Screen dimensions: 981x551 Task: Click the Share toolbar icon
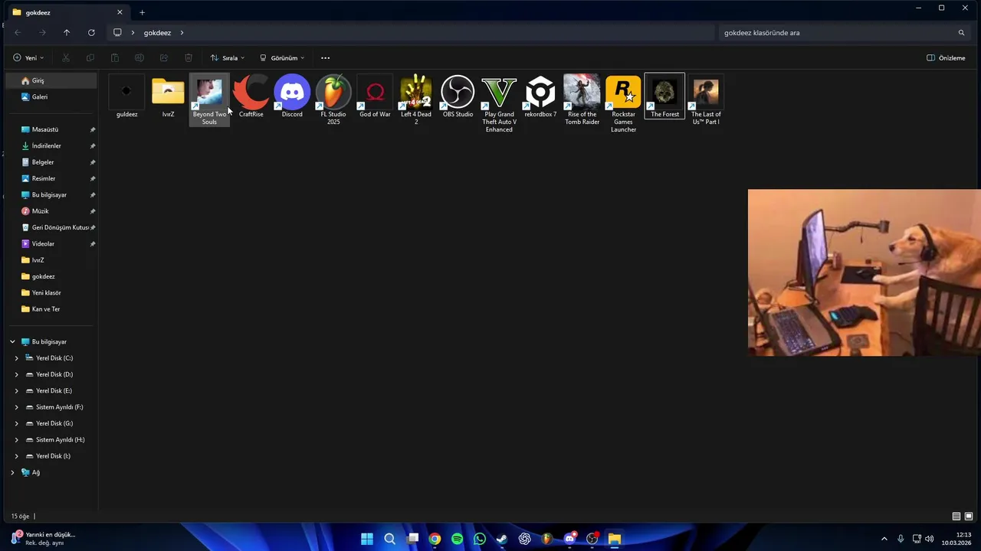tap(164, 57)
